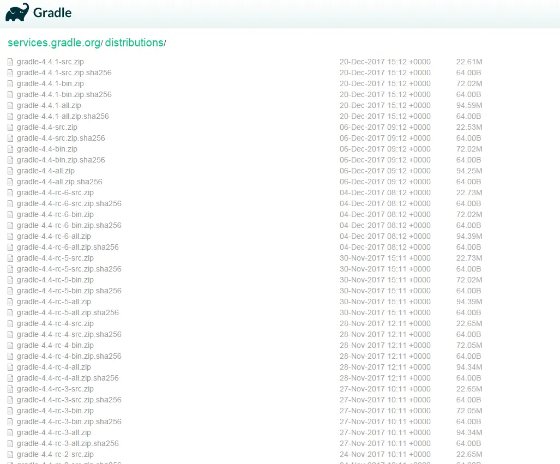This screenshot has height=464, width=560.
Task: Click file icon beside gradle-4.4.1-src.zip
Action: pos(10,62)
